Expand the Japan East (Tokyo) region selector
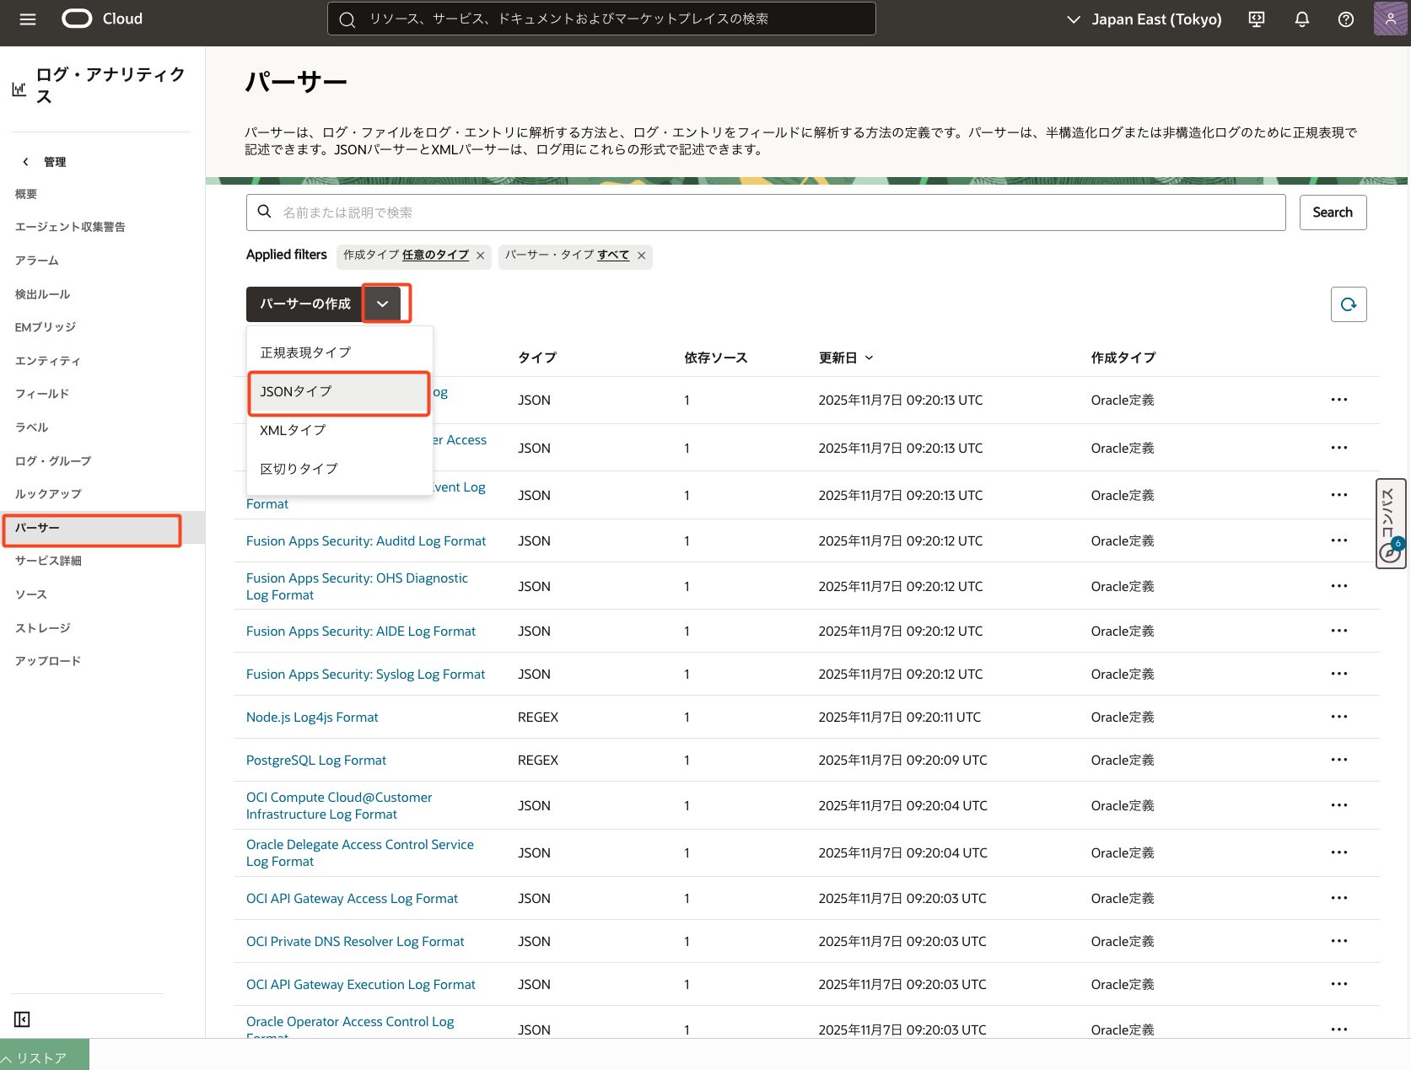 (1144, 19)
